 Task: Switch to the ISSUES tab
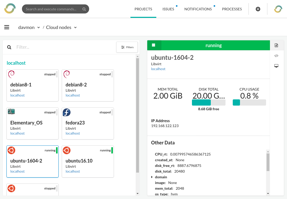[168, 9]
